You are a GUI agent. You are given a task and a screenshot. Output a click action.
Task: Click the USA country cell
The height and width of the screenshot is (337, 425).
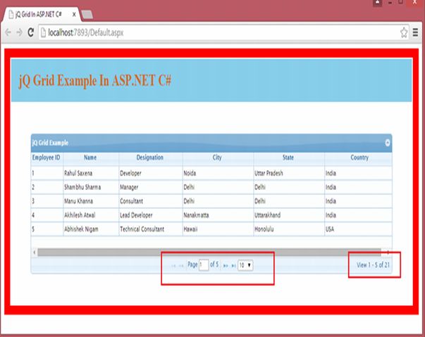tap(358, 229)
